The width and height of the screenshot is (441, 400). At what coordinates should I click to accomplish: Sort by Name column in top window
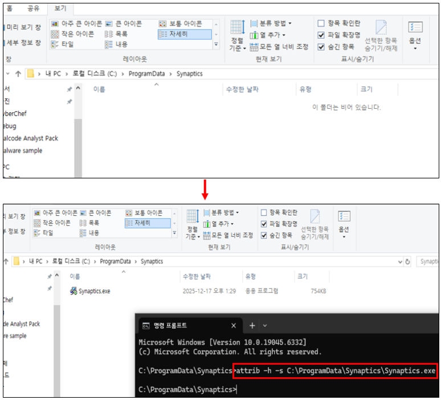99,89
